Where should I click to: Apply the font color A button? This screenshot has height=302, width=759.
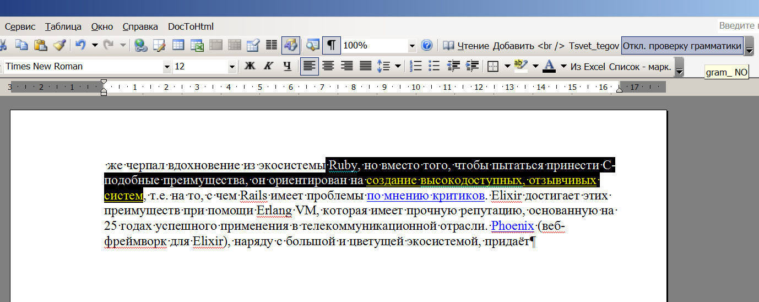pos(549,66)
